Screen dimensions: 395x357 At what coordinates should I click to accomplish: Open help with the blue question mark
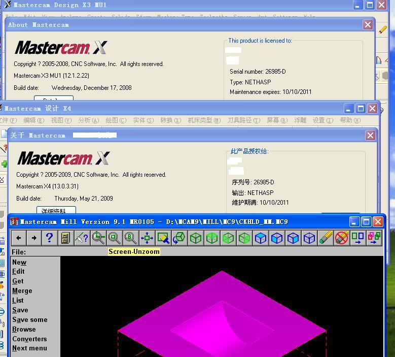[50, 238]
